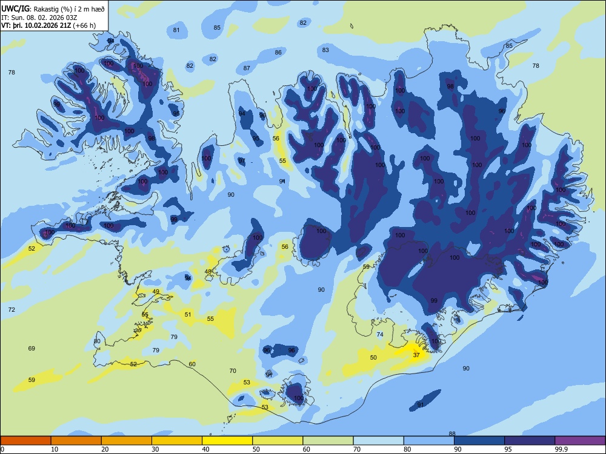The image size is (606, 454).
Task: Click the '40' legend tick label
Action: (205, 449)
